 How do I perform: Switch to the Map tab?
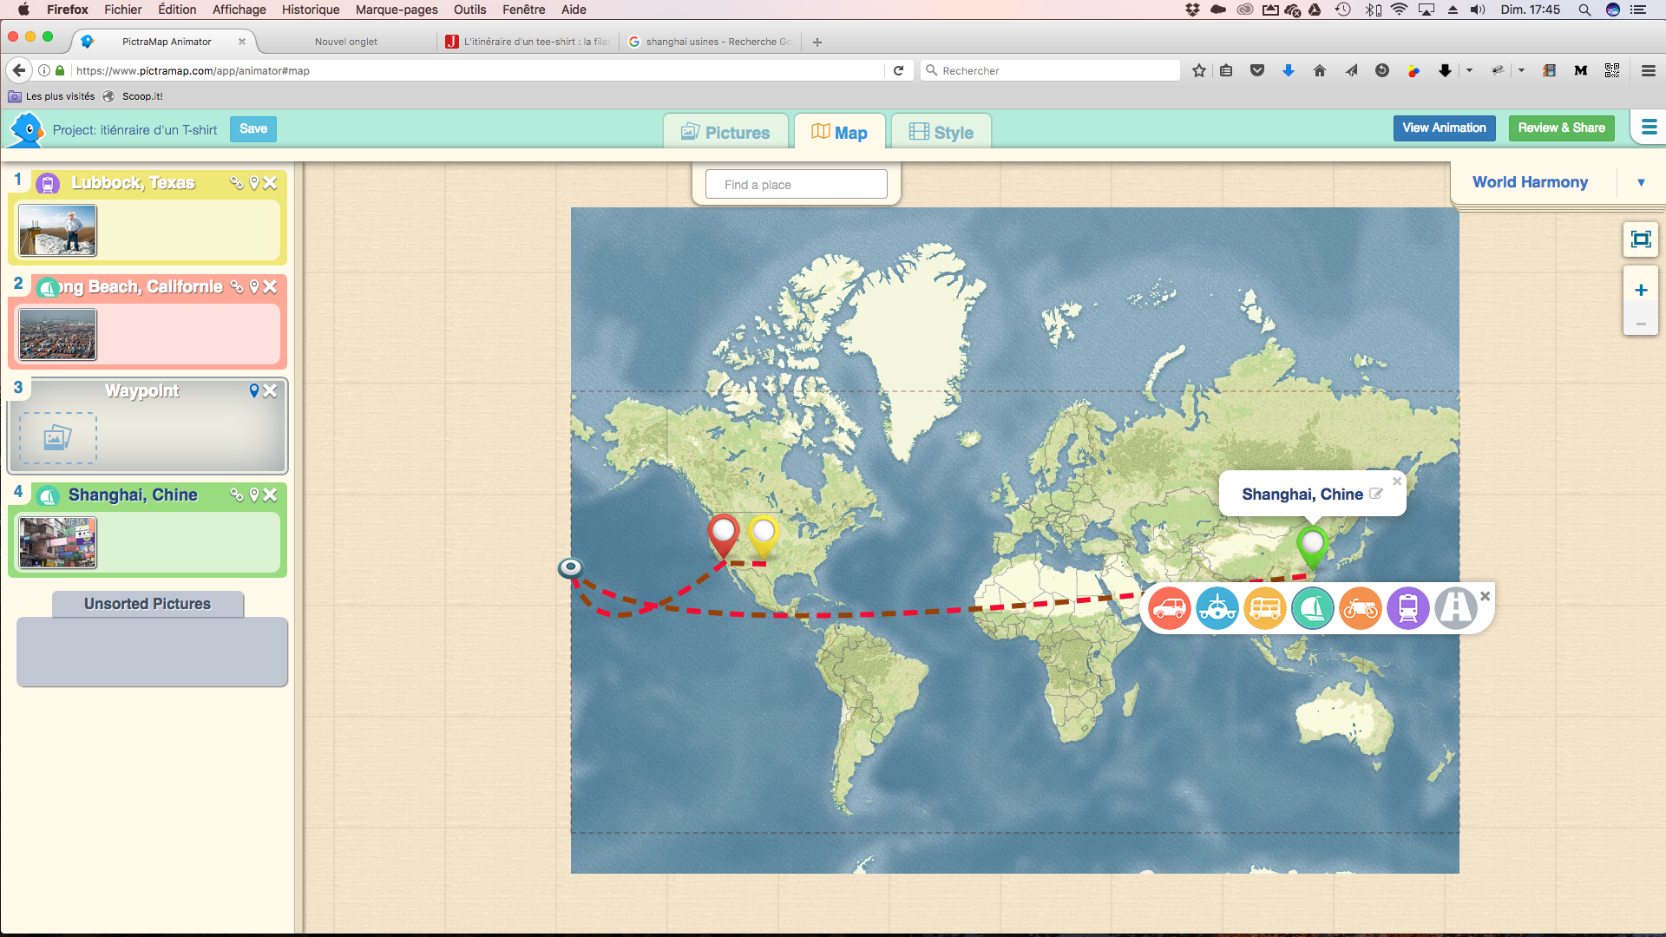839,132
